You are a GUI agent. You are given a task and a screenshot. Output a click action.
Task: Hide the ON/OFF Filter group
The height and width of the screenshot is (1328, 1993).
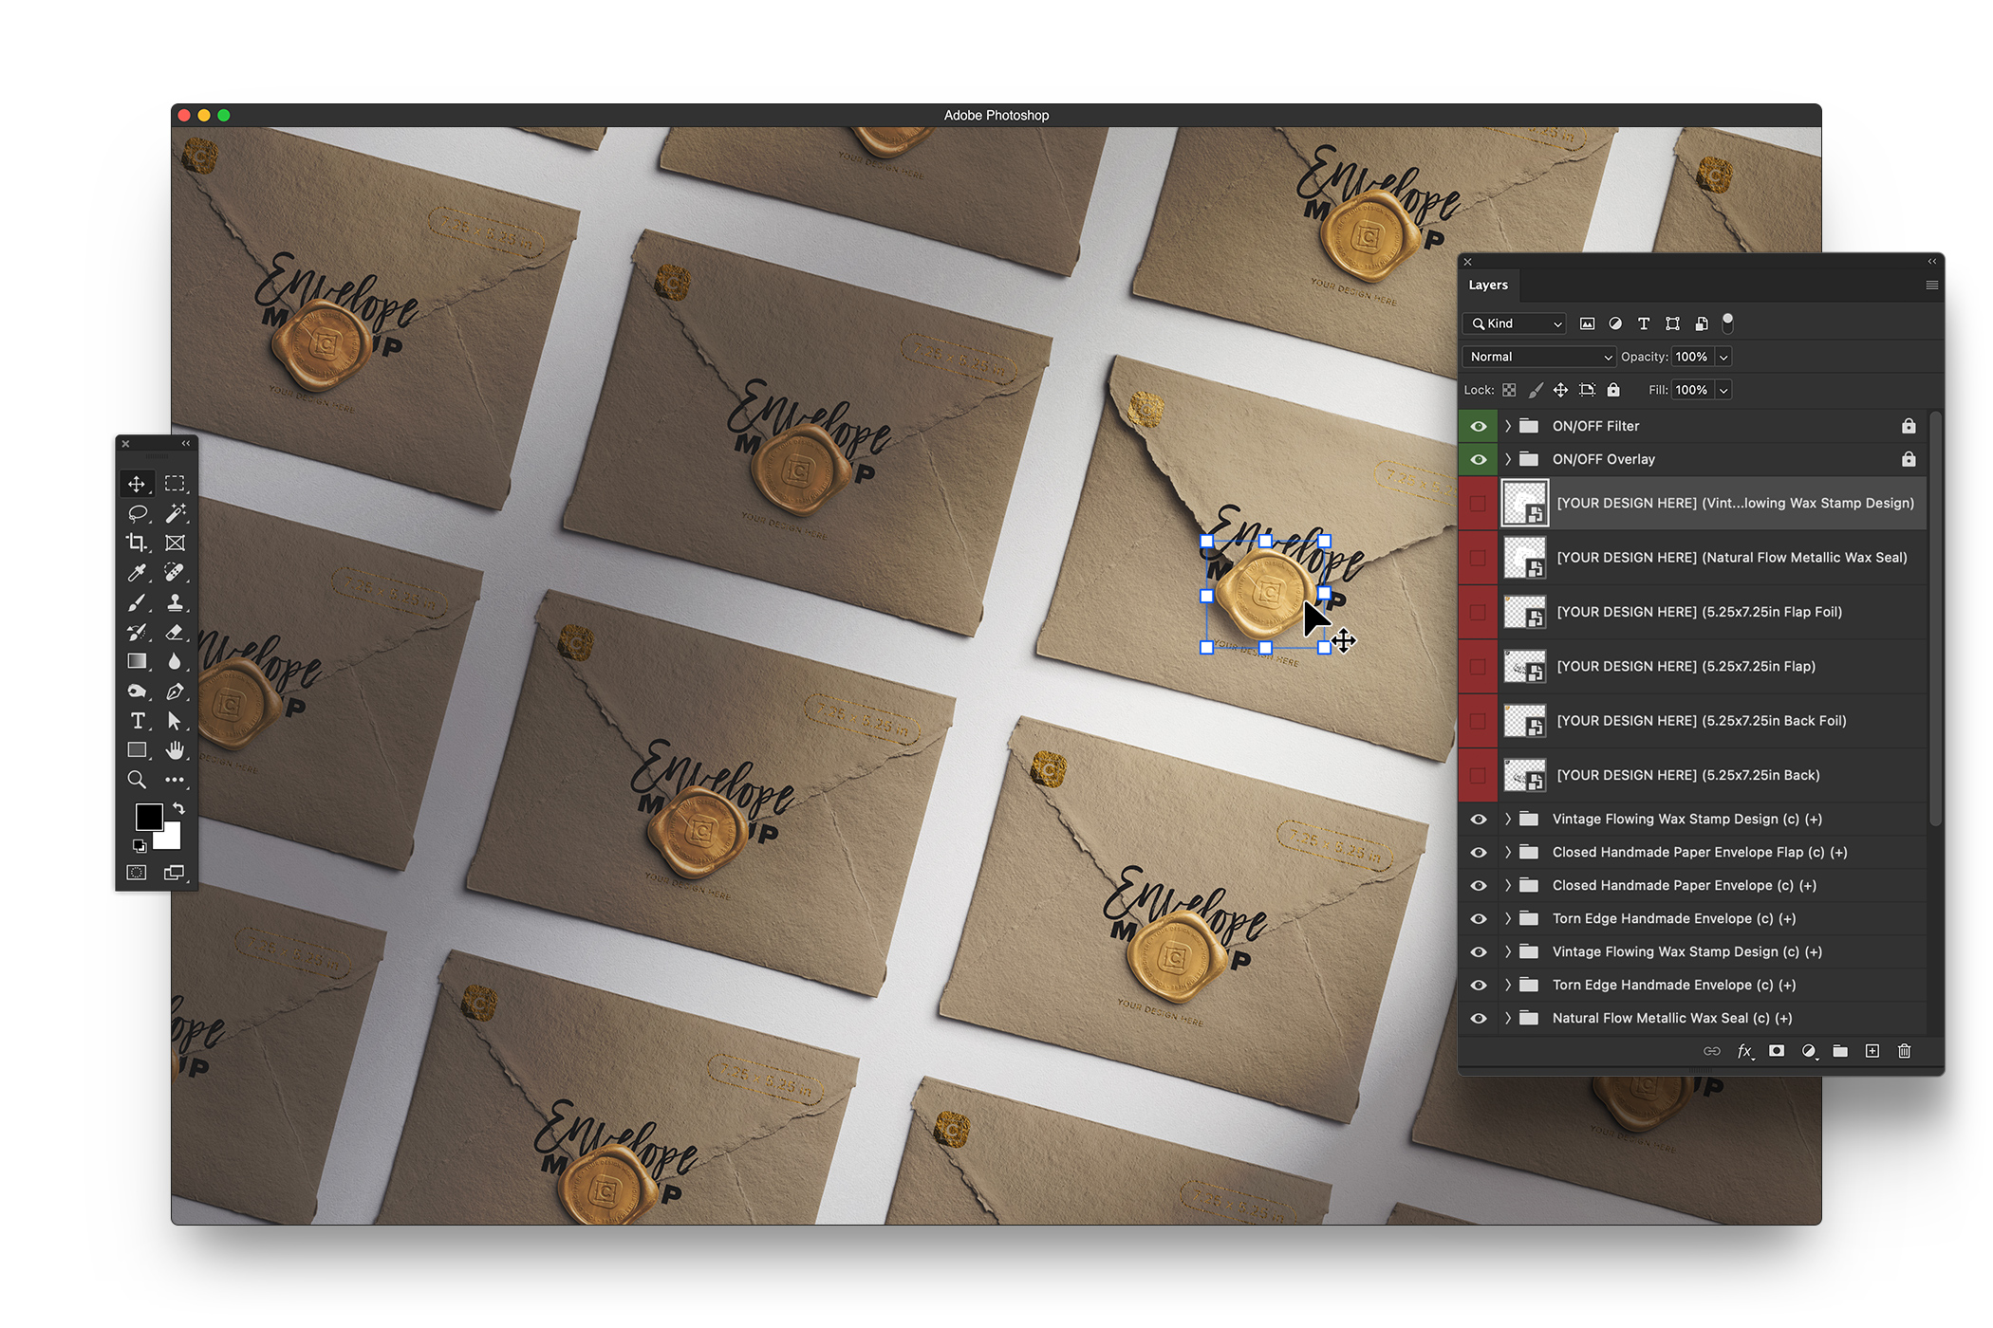tap(1478, 426)
